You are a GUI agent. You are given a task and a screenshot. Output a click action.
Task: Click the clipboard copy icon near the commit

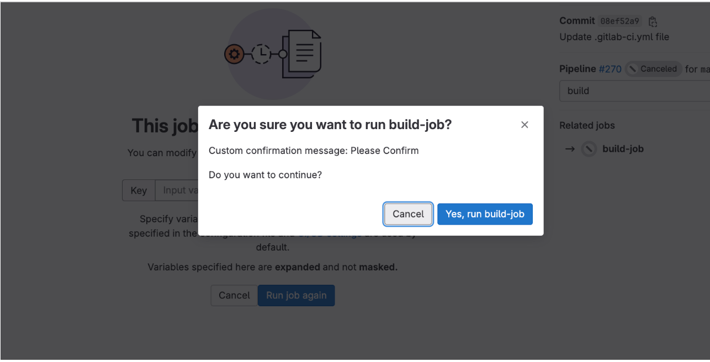click(653, 20)
